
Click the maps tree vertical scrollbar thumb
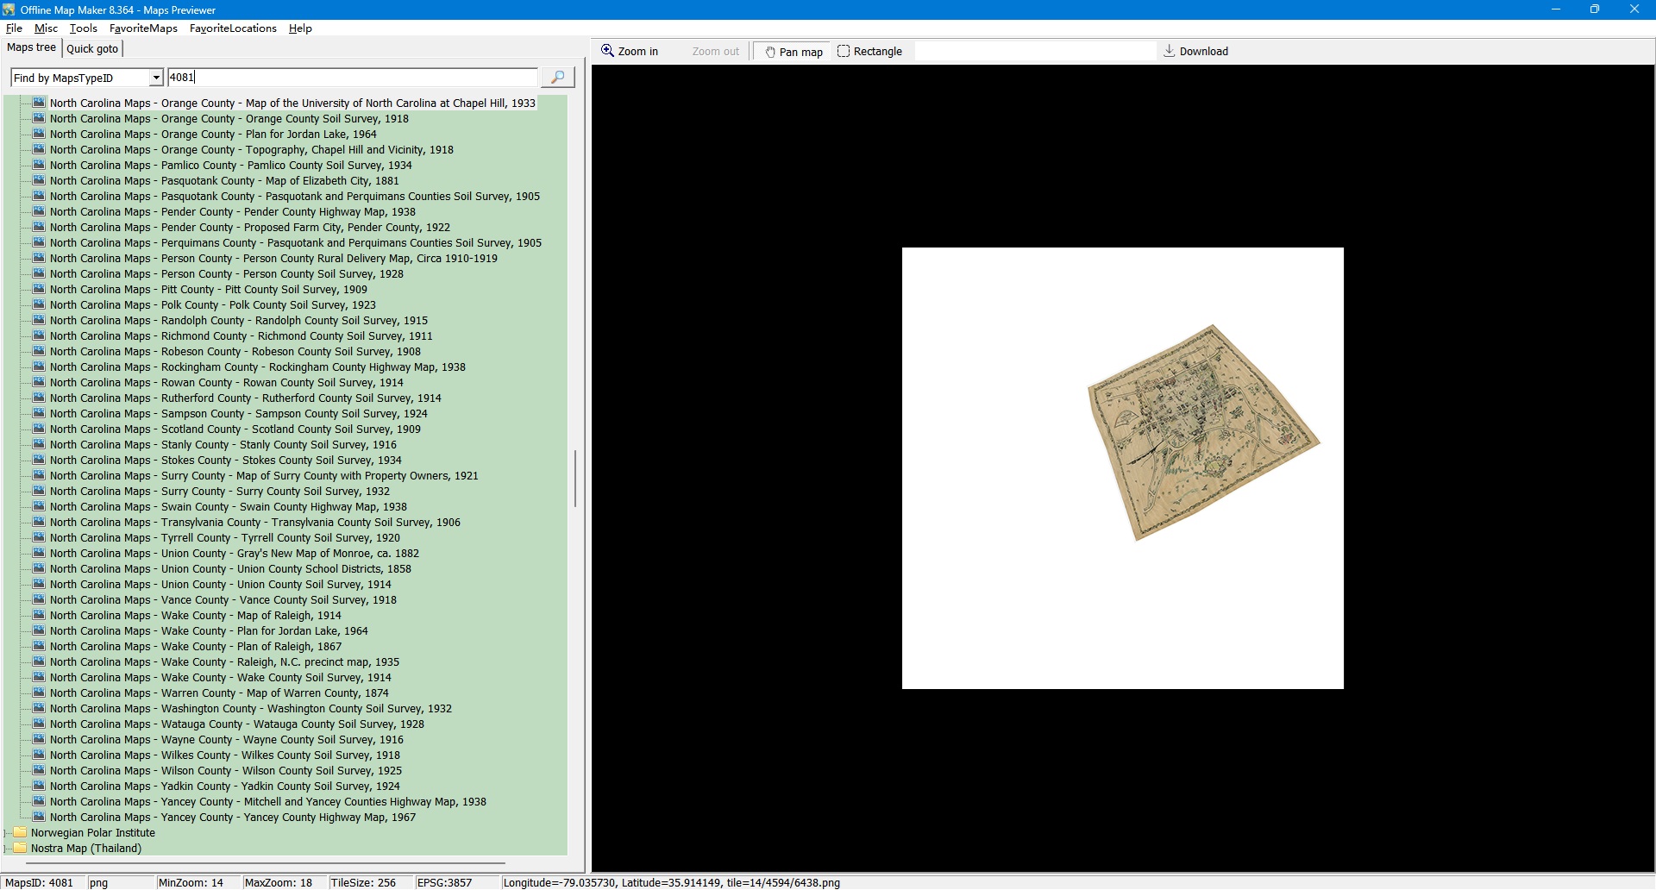coord(575,478)
